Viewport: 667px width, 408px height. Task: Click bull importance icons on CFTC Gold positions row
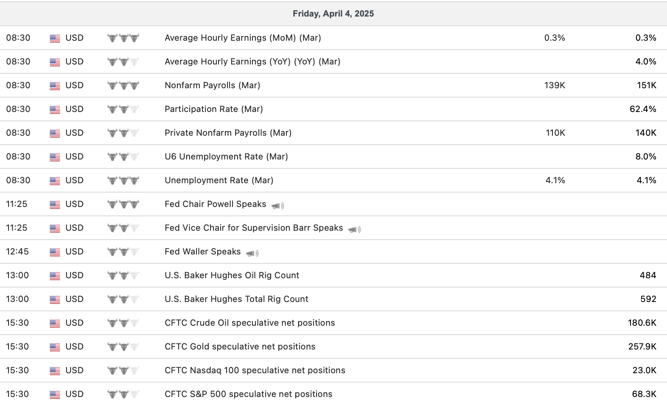(123, 347)
